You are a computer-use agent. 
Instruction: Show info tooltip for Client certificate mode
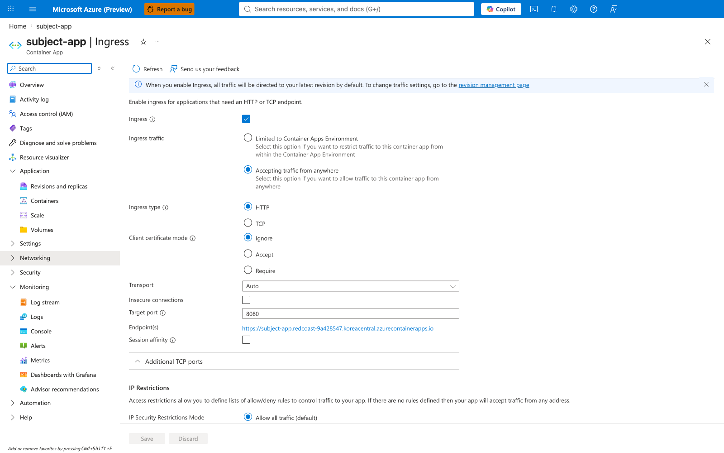click(x=193, y=238)
